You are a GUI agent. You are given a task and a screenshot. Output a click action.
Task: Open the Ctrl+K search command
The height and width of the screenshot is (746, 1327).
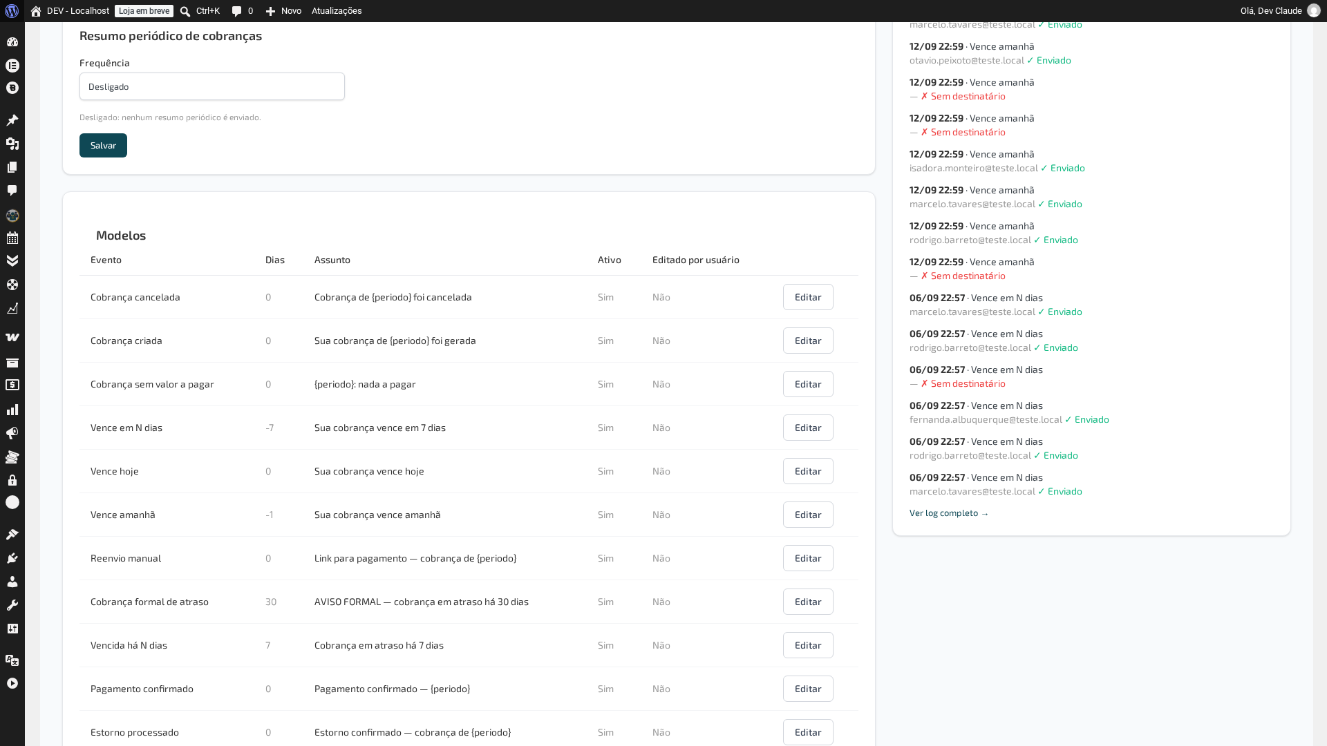(x=200, y=11)
